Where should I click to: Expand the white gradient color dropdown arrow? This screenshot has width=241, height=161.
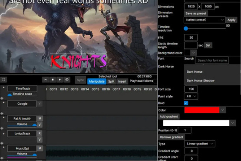pos(233,123)
